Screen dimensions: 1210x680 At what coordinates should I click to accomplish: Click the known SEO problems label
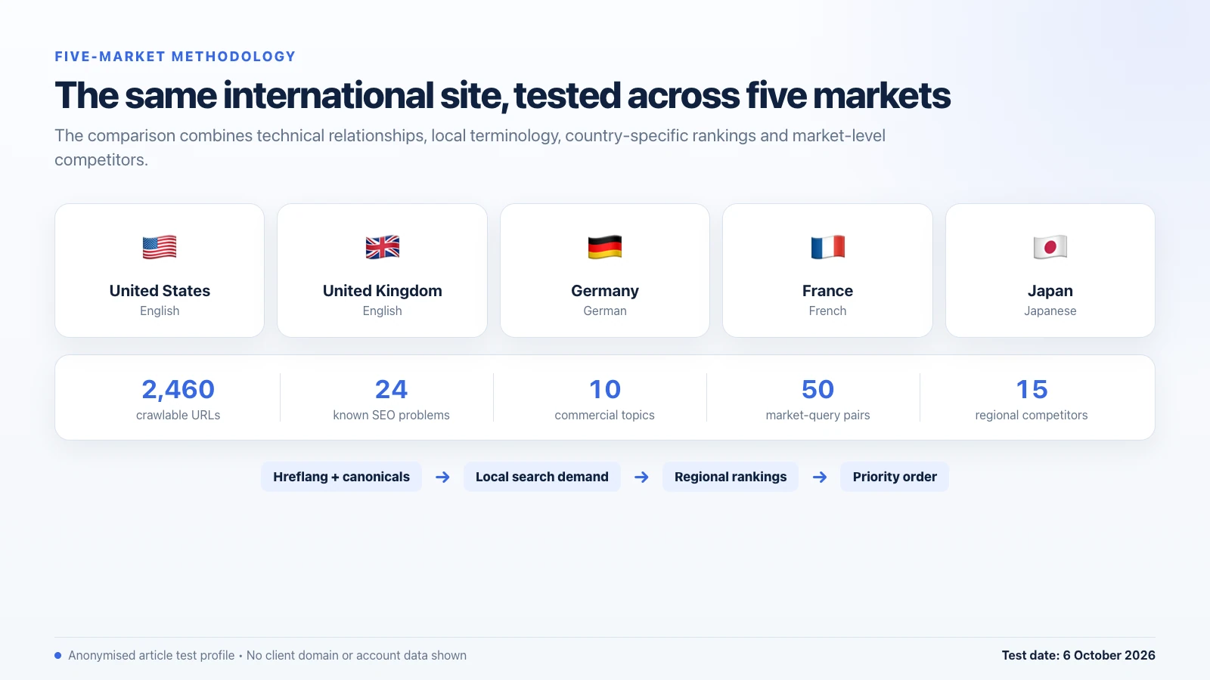392,415
